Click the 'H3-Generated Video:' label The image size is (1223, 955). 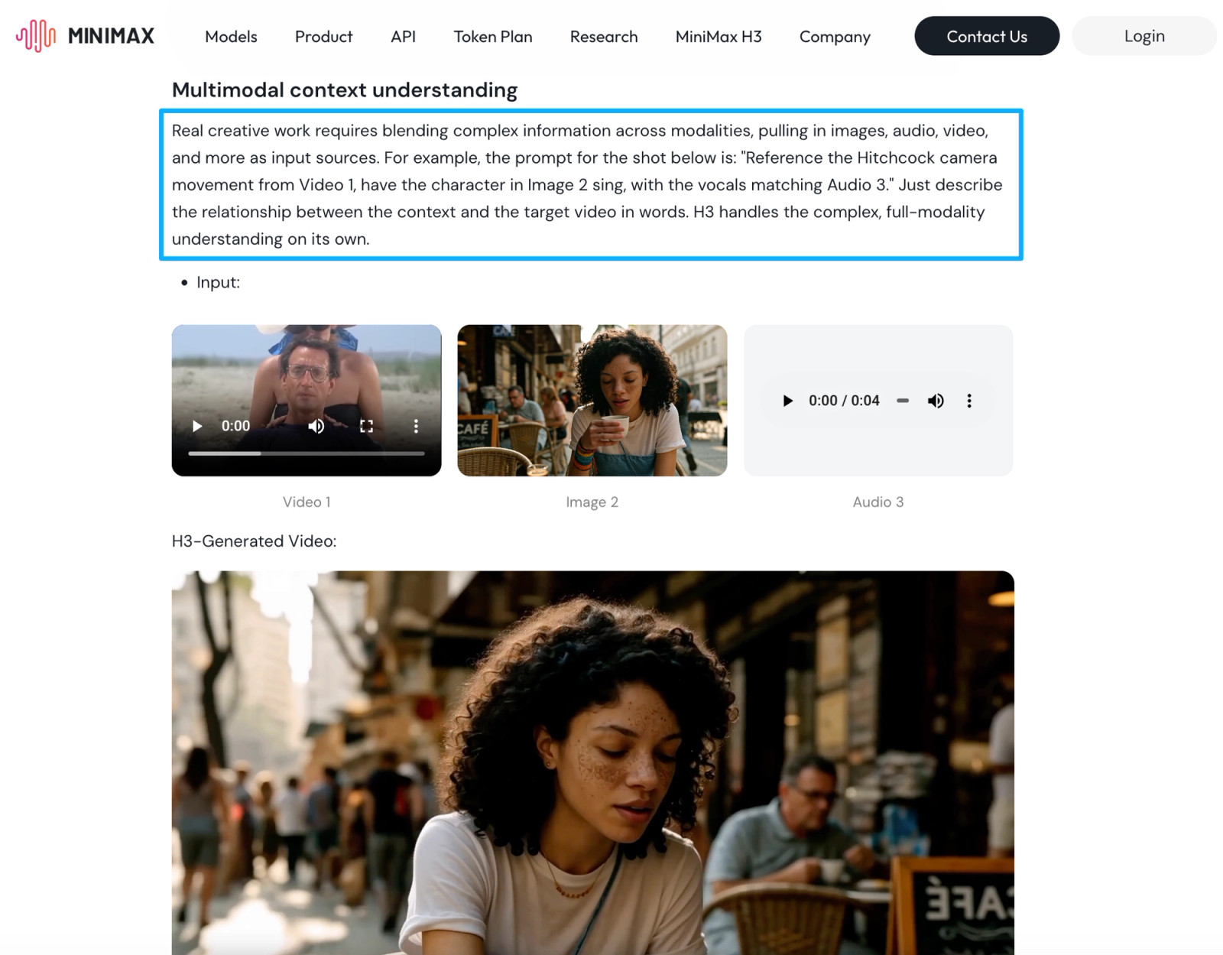254,541
